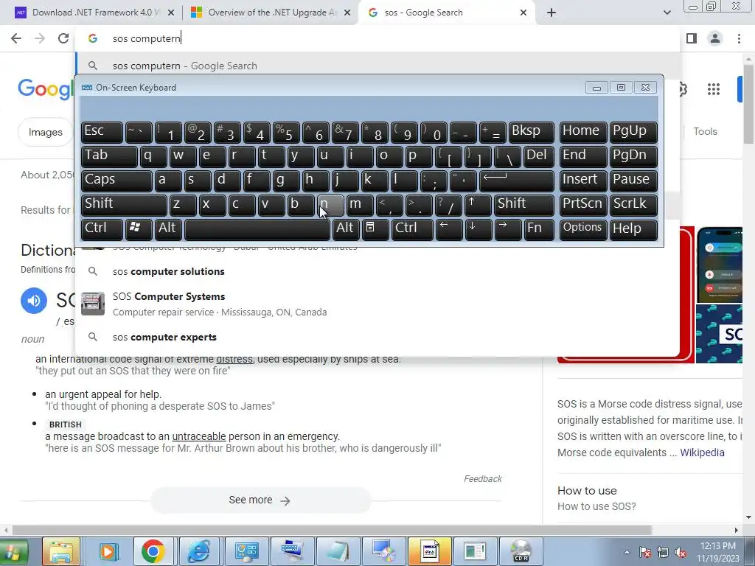Click the Windows logo key on keyboard

click(x=139, y=230)
